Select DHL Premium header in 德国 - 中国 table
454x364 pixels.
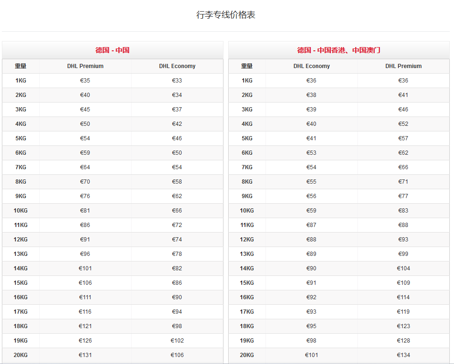[85, 66]
